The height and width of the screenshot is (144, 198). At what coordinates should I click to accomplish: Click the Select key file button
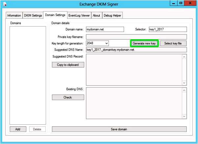coord(173,43)
